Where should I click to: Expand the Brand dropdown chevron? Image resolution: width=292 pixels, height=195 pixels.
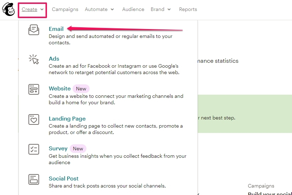click(169, 10)
